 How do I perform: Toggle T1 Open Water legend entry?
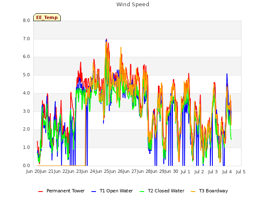(x=112, y=191)
